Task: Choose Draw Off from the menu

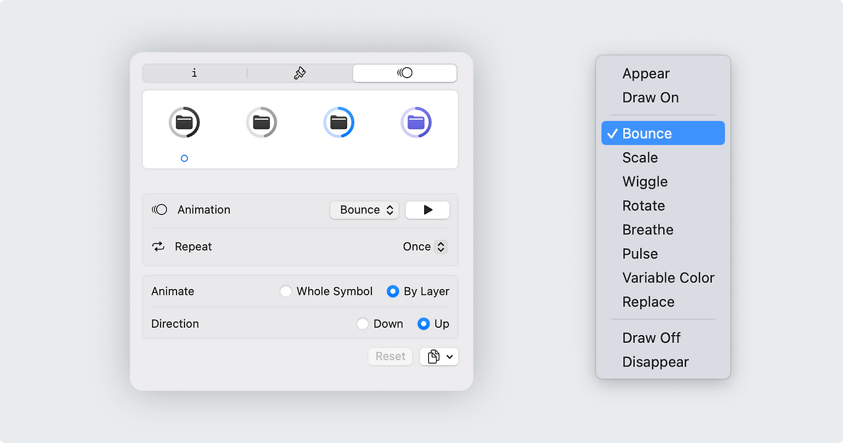Action: point(663,338)
